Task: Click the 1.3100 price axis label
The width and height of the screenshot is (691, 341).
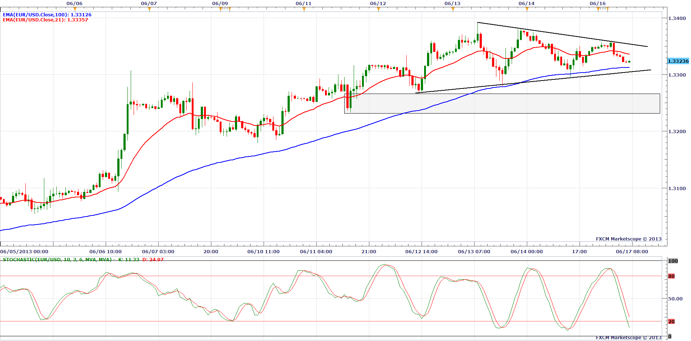Action: point(677,189)
